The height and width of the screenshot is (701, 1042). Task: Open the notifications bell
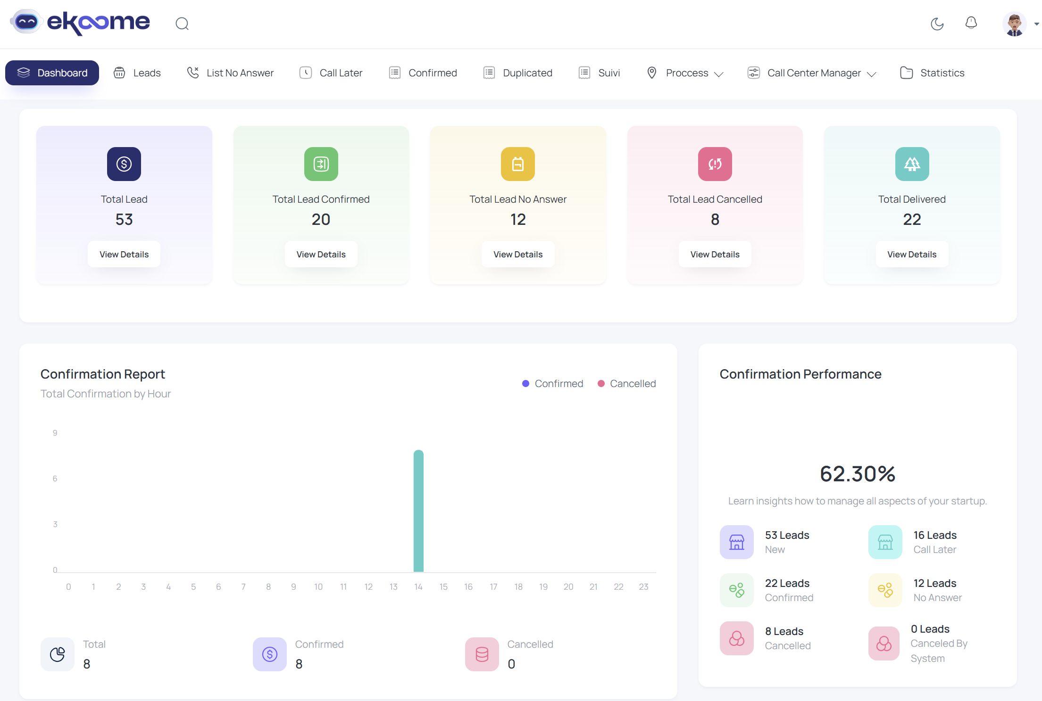[971, 23]
